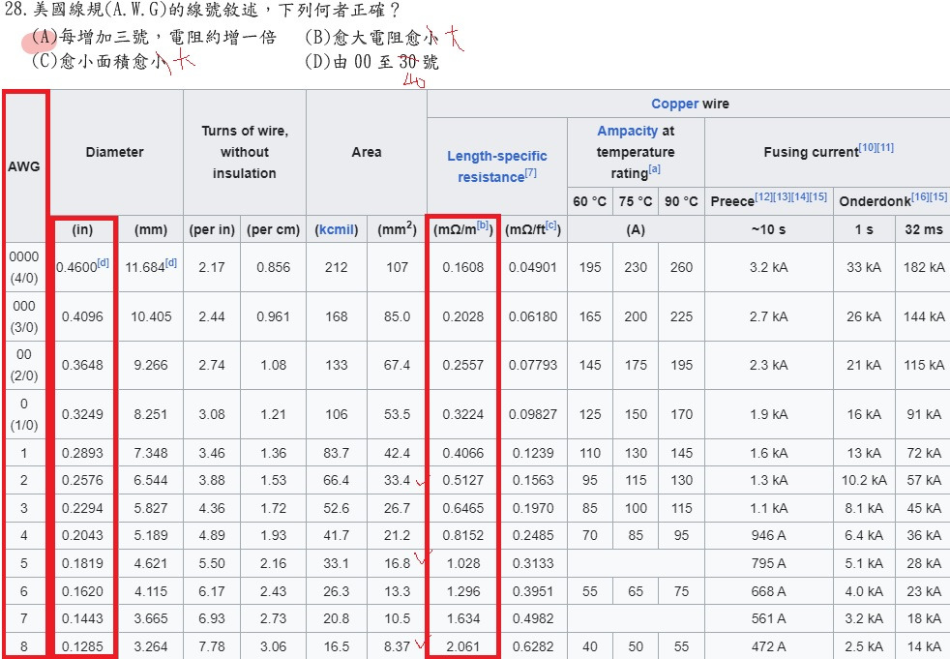
Task: Click the 2.061 resistance value cell
Action: [462, 645]
